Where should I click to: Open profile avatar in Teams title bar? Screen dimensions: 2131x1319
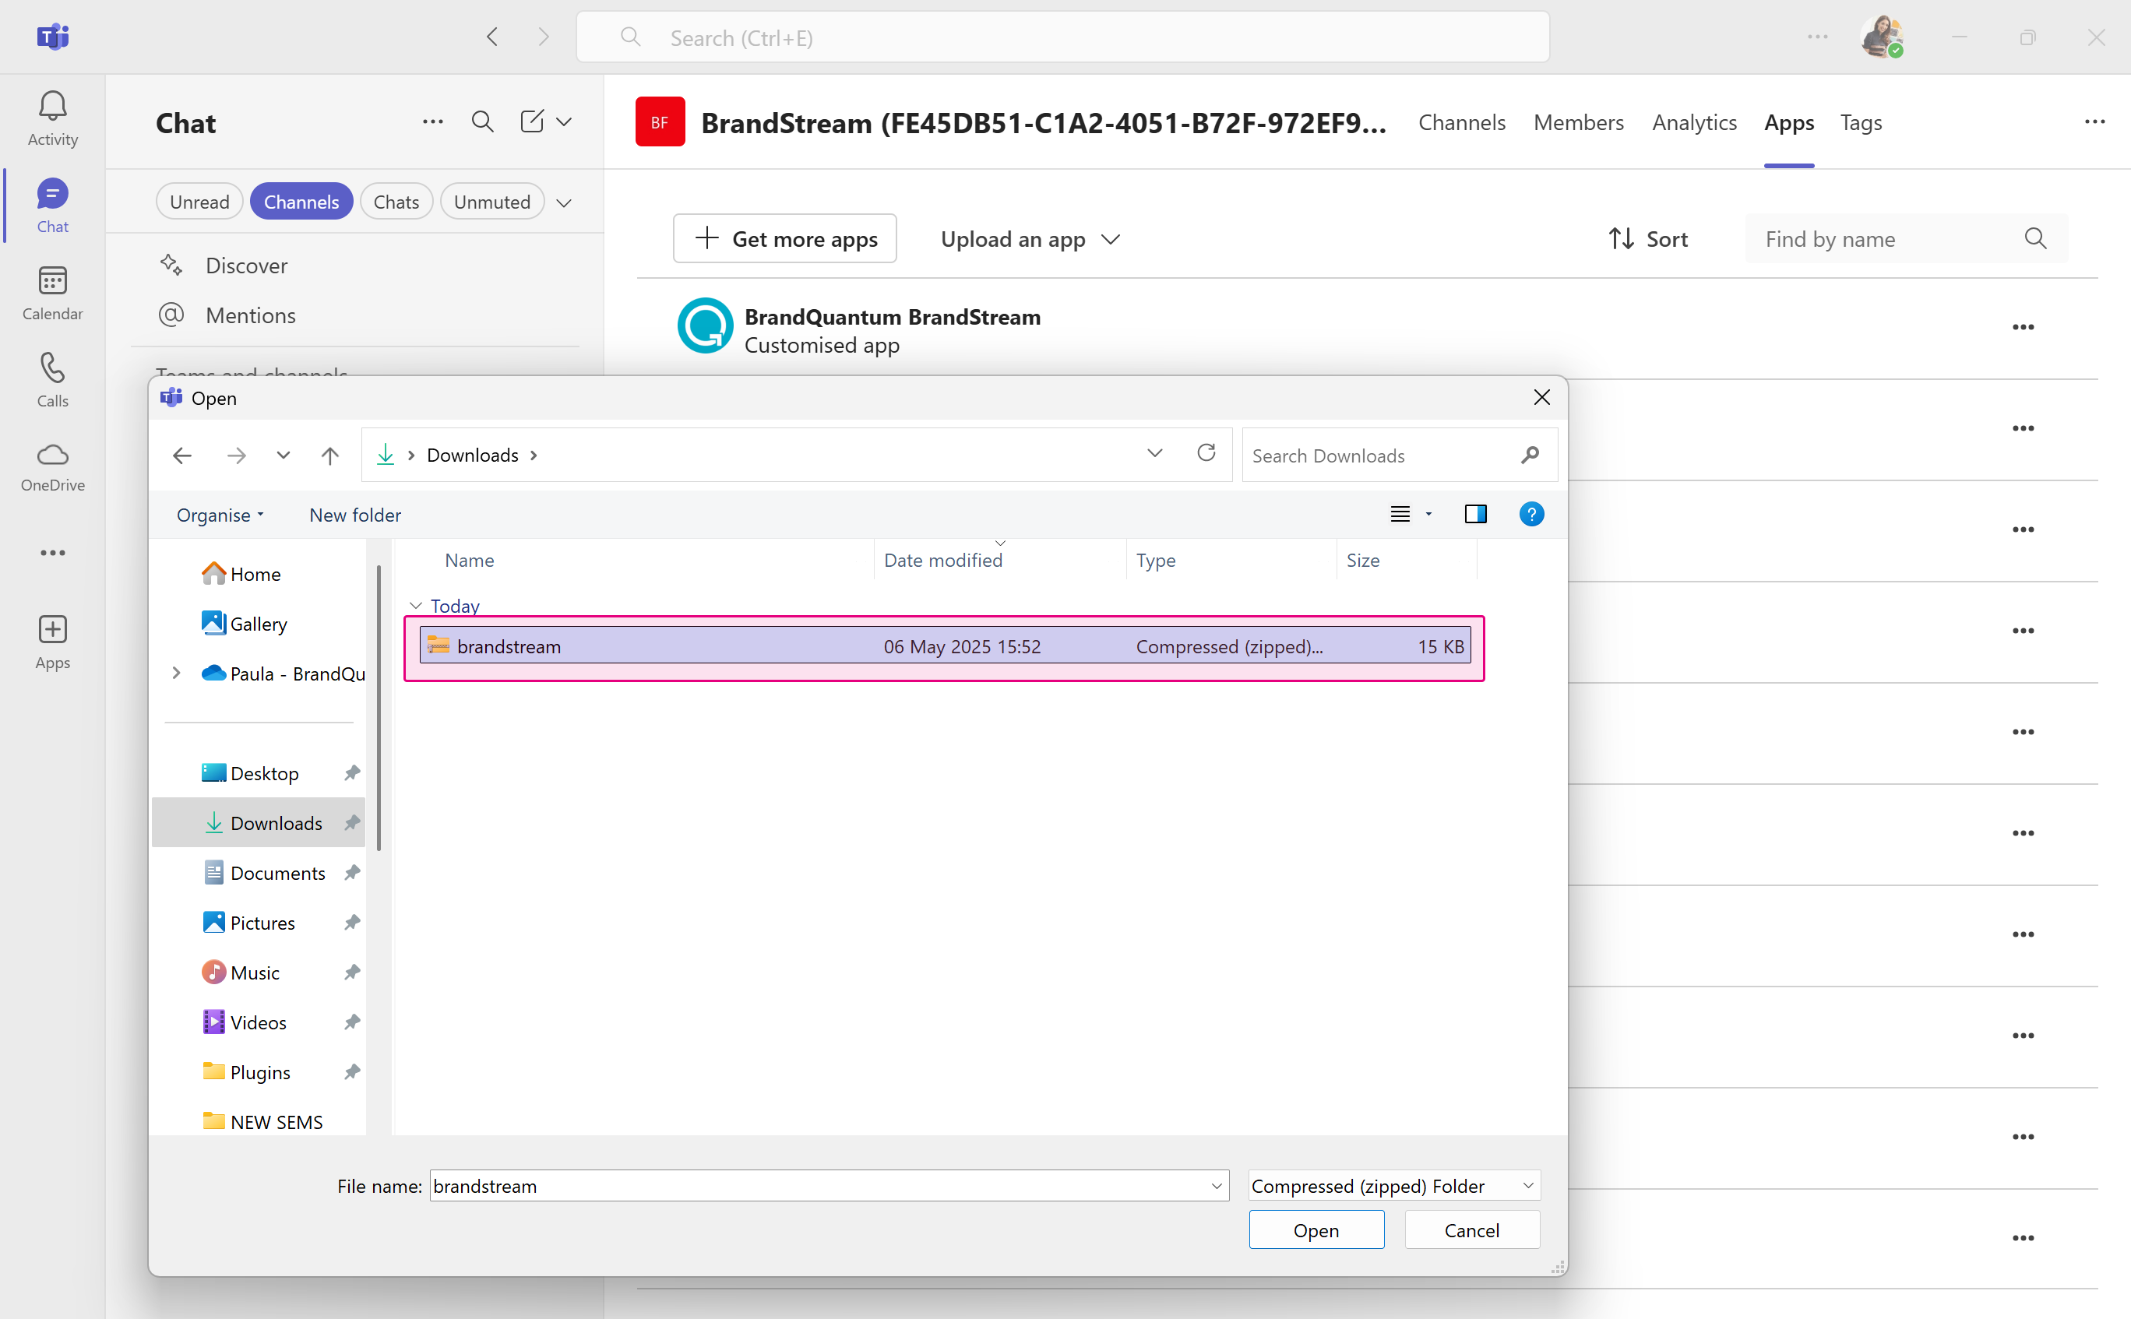coord(1883,37)
